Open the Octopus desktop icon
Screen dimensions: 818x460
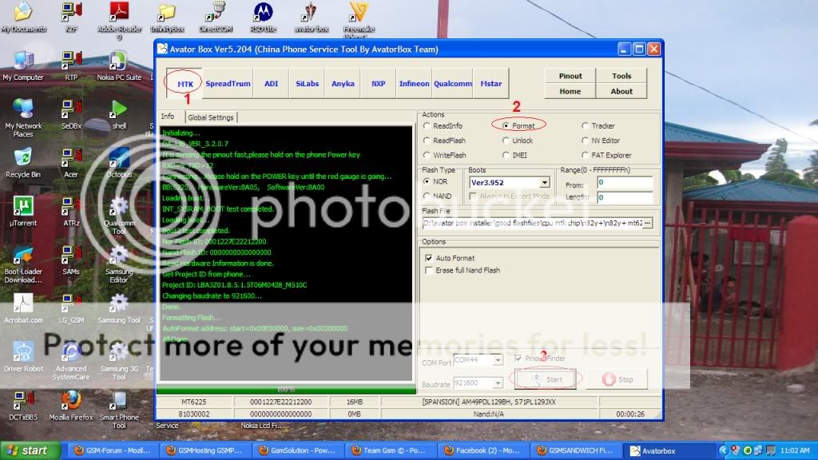tap(118, 158)
